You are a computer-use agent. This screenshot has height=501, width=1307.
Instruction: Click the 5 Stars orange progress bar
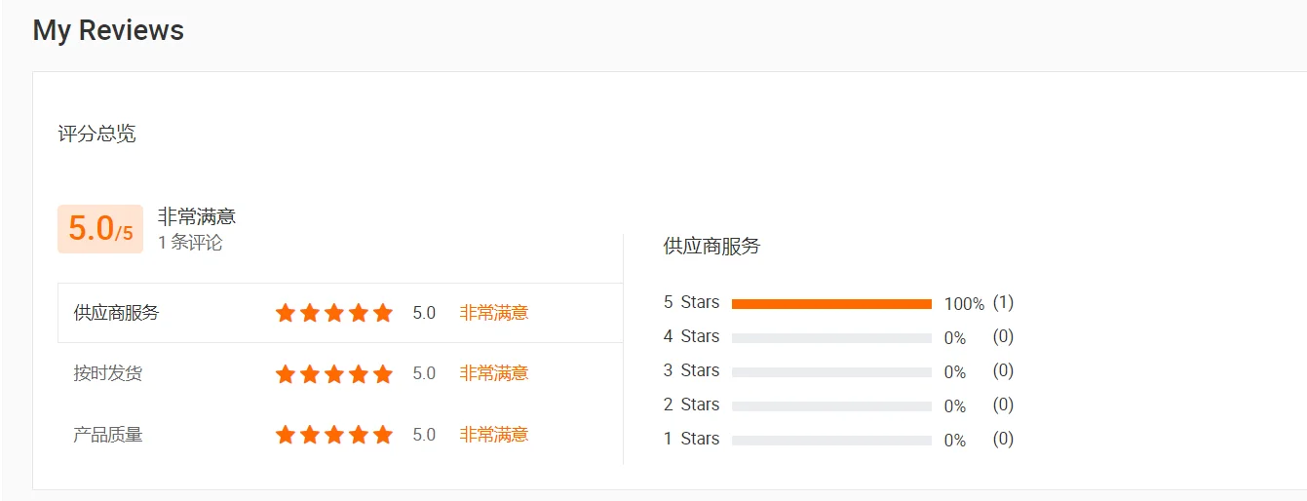pos(831,304)
